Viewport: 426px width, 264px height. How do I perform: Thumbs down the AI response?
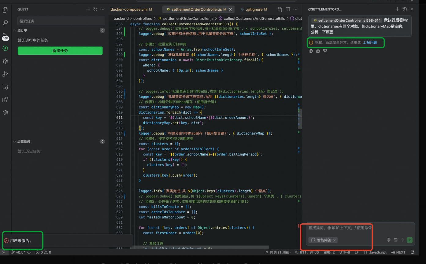pos(325,51)
